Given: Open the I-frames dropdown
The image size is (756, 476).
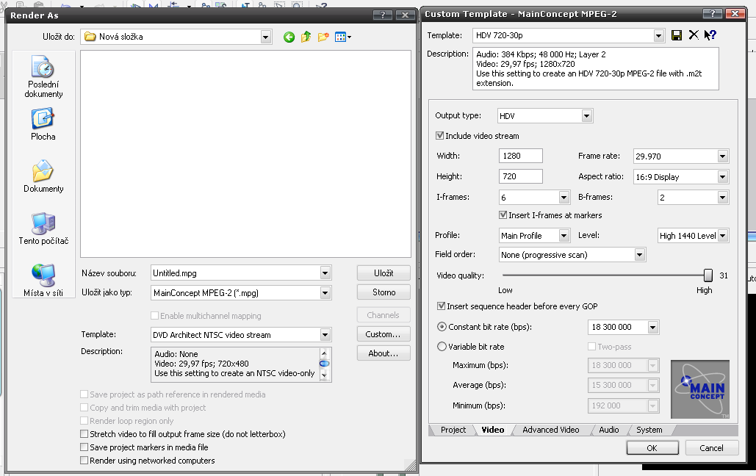Looking at the screenshot, I should tap(564, 198).
